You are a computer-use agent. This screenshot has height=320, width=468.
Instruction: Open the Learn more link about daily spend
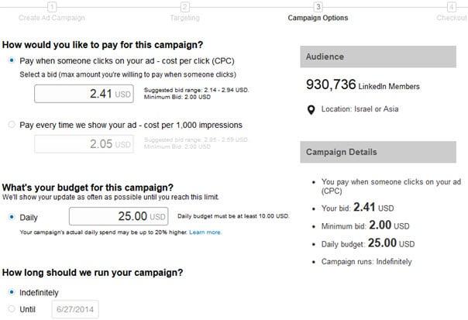pyautogui.click(x=205, y=232)
